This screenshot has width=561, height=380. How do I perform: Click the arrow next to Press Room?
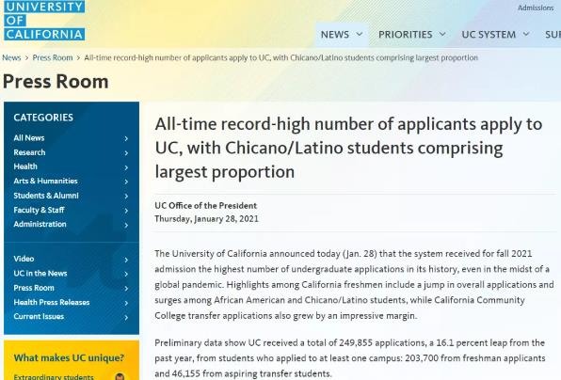tap(126, 289)
